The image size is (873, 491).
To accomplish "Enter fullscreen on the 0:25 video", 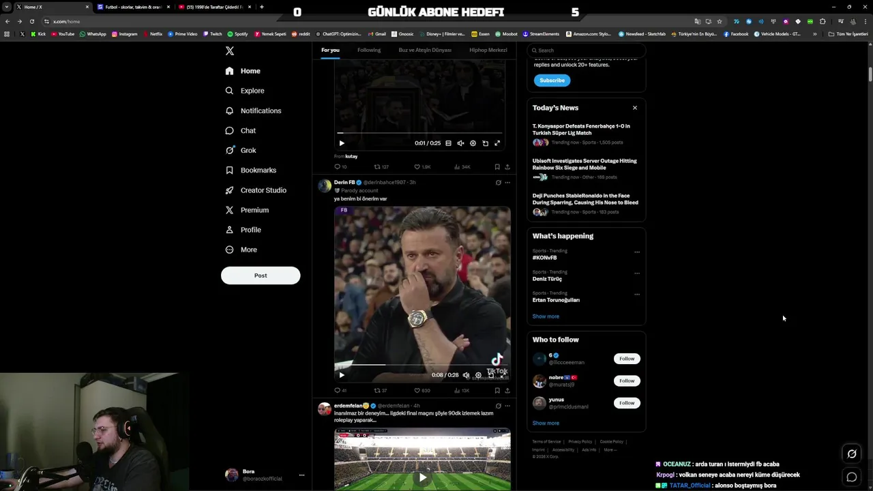I will point(497,143).
